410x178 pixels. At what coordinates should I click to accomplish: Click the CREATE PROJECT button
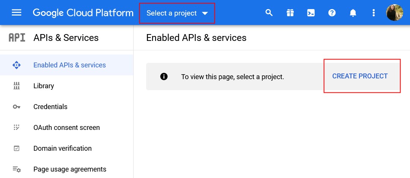click(x=360, y=76)
